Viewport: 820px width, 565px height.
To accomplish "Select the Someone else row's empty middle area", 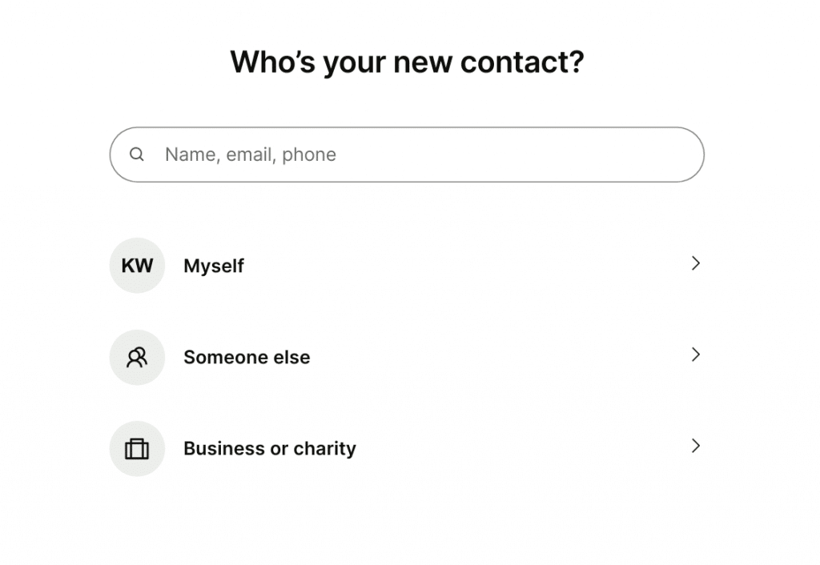I will click(496, 358).
